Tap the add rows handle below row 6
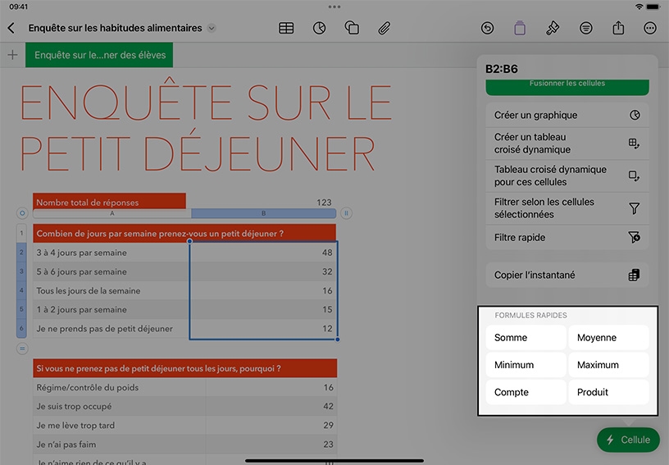Image resolution: width=669 pixels, height=465 pixels. 22,349
